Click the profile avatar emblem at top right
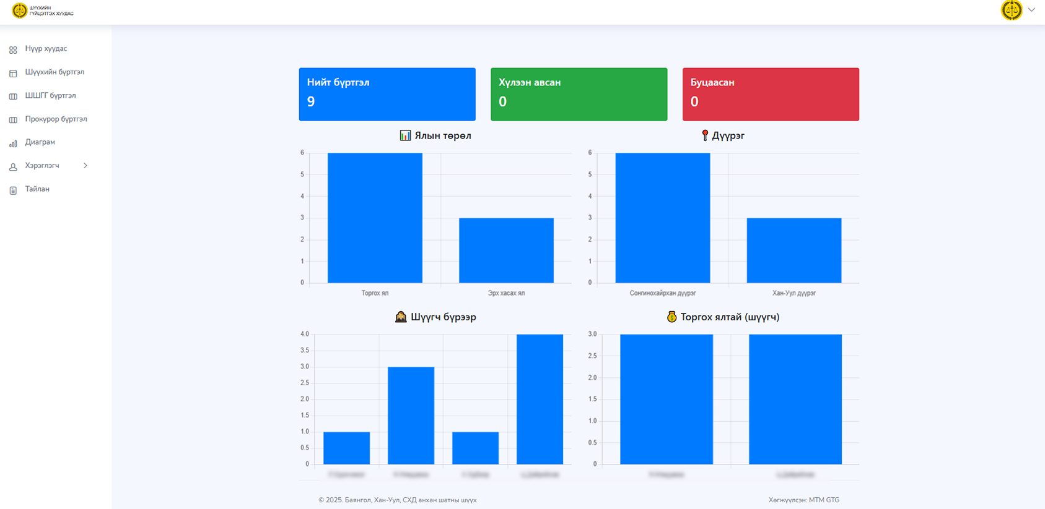This screenshot has width=1045, height=509. click(x=1011, y=11)
